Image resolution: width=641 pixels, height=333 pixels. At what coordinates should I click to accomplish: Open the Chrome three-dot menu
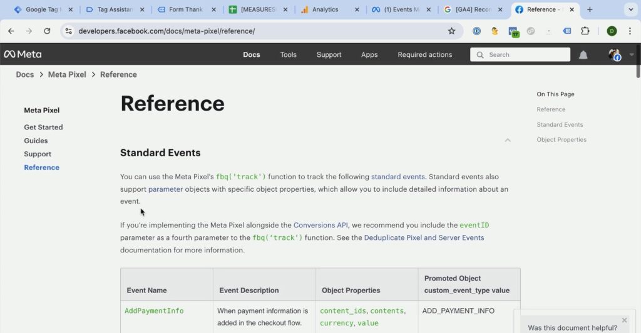(630, 31)
